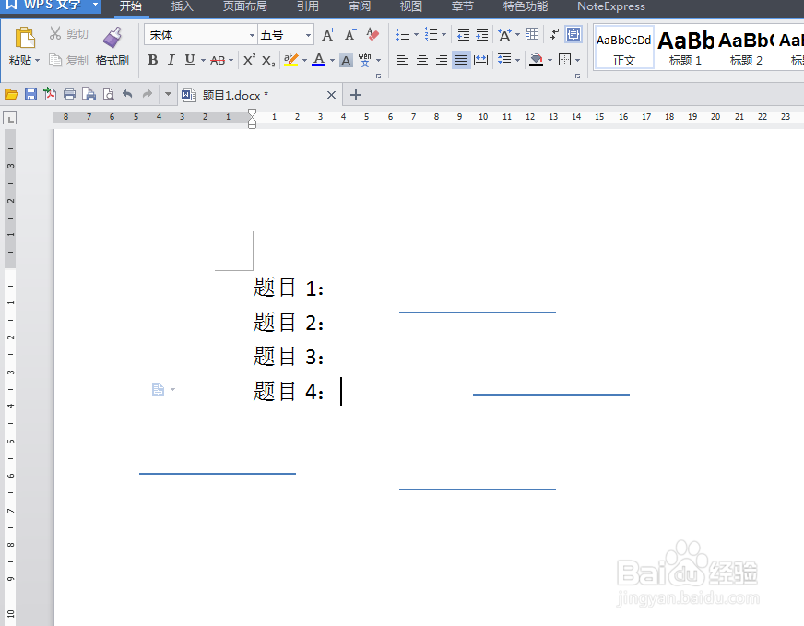Viewport: 804px width, 626px height.
Task: Open bullet list dropdown arrow
Action: click(x=416, y=35)
